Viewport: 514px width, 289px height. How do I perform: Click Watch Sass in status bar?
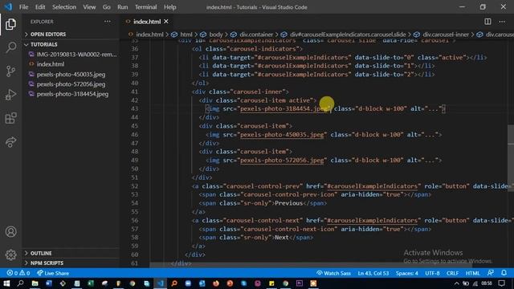(333, 273)
